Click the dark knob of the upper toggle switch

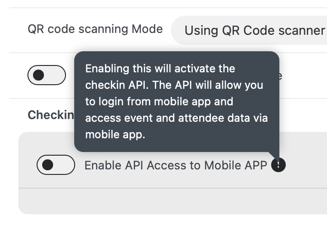[38, 76]
